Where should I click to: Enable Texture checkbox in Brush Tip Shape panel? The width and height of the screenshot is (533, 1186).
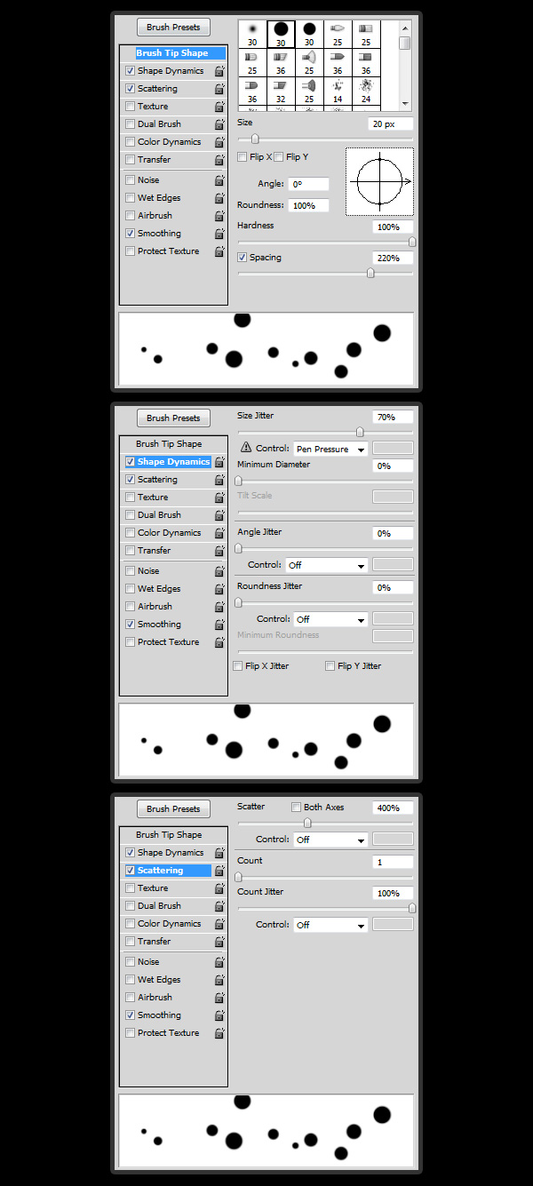coord(131,107)
